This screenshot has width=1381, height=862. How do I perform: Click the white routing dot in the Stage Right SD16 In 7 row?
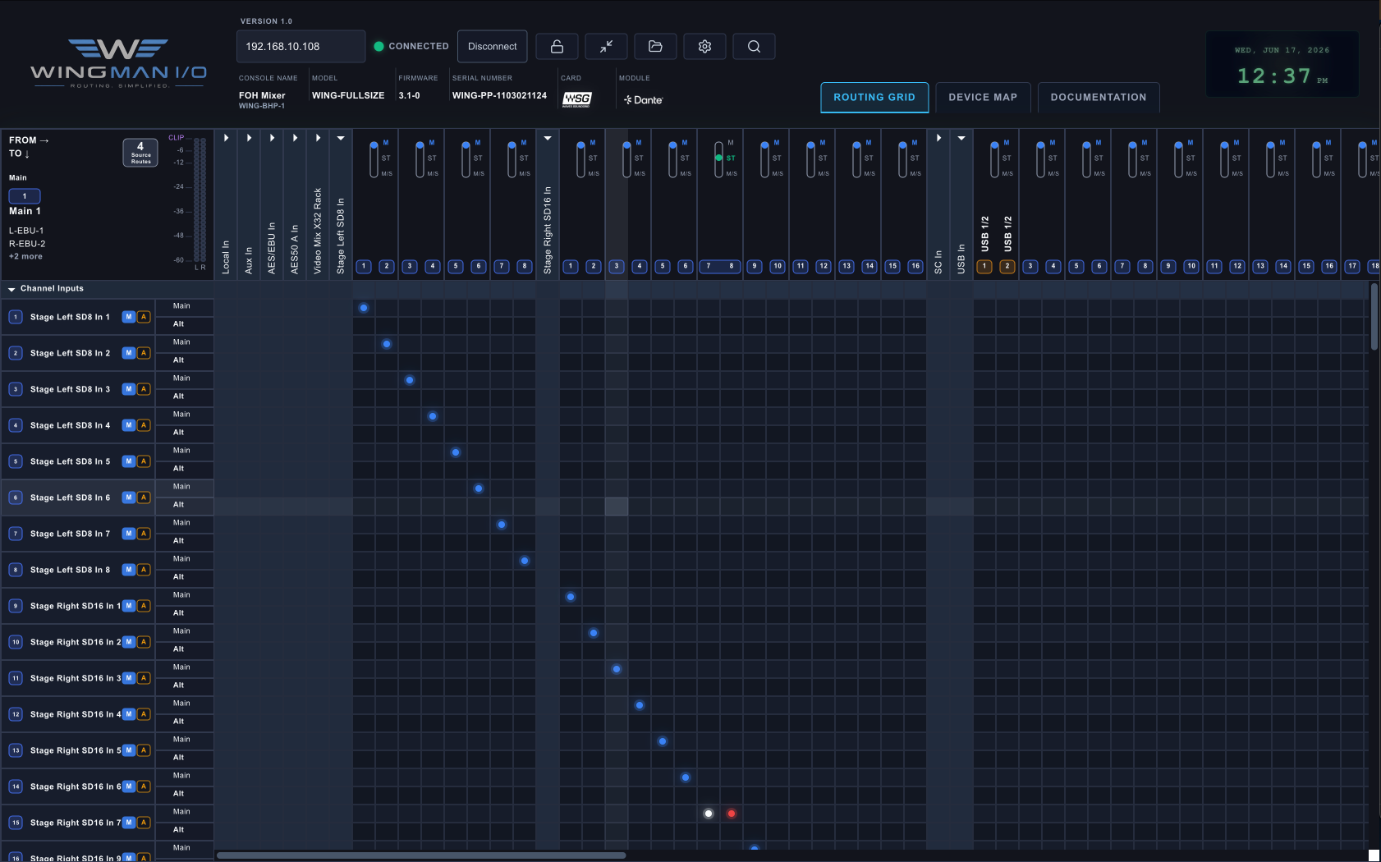[709, 814]
